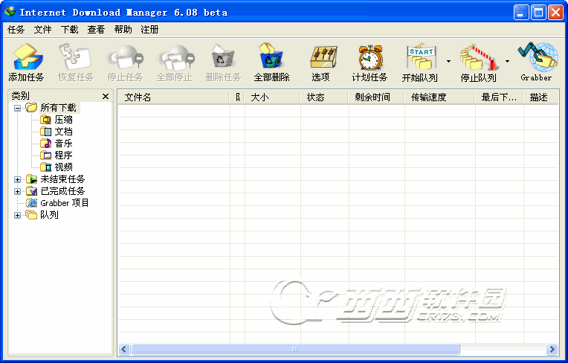Launch the Grabber tool icon
568x363 pixels.
point(538,57)
